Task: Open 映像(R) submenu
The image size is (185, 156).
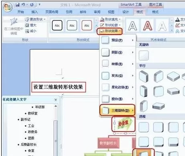Action: point(118,64)
